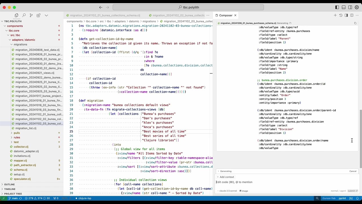Click the submit button
This screenshot has width=362, height=204.
(x=353, y=191)
